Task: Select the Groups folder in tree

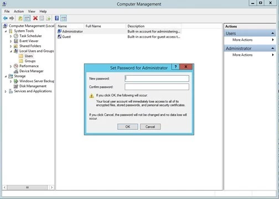Action: coord(30,61)
